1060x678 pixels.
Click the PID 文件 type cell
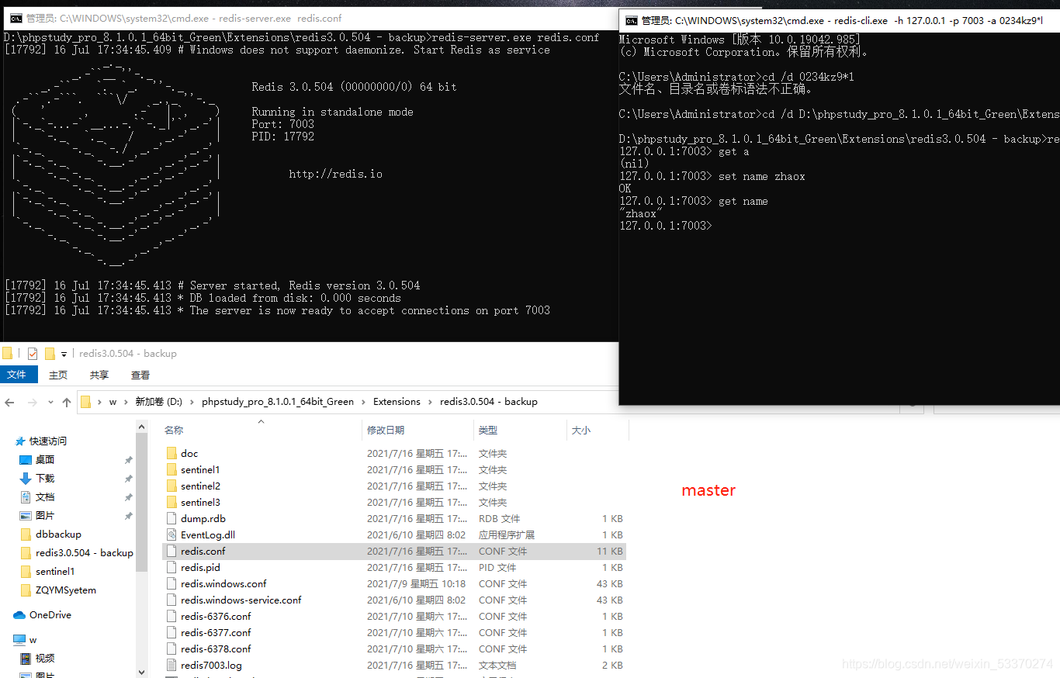pyautogui.click(x=497, y=567)
